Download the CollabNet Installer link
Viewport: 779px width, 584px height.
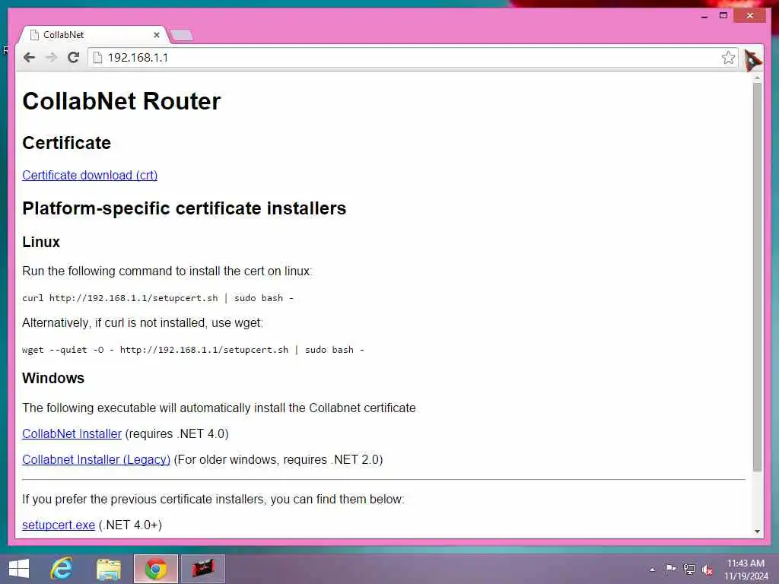click(72, 433)
